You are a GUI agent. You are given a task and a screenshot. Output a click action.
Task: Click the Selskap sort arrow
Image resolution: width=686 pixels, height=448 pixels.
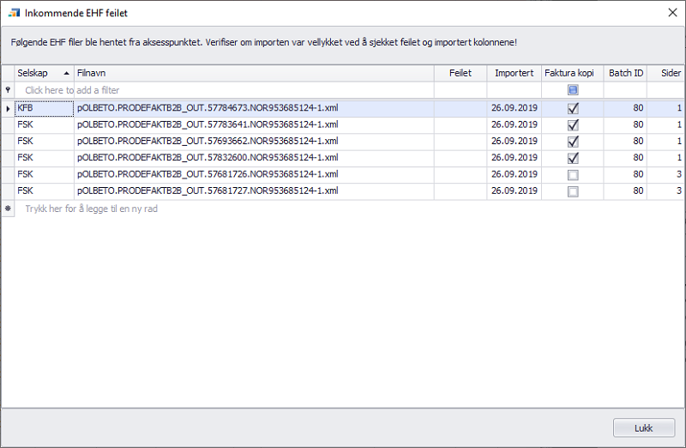67,74
